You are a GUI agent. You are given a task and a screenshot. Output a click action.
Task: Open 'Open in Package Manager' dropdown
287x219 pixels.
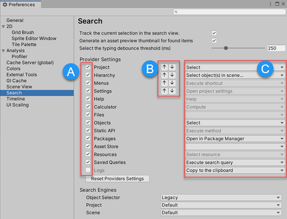pos(235,138)
